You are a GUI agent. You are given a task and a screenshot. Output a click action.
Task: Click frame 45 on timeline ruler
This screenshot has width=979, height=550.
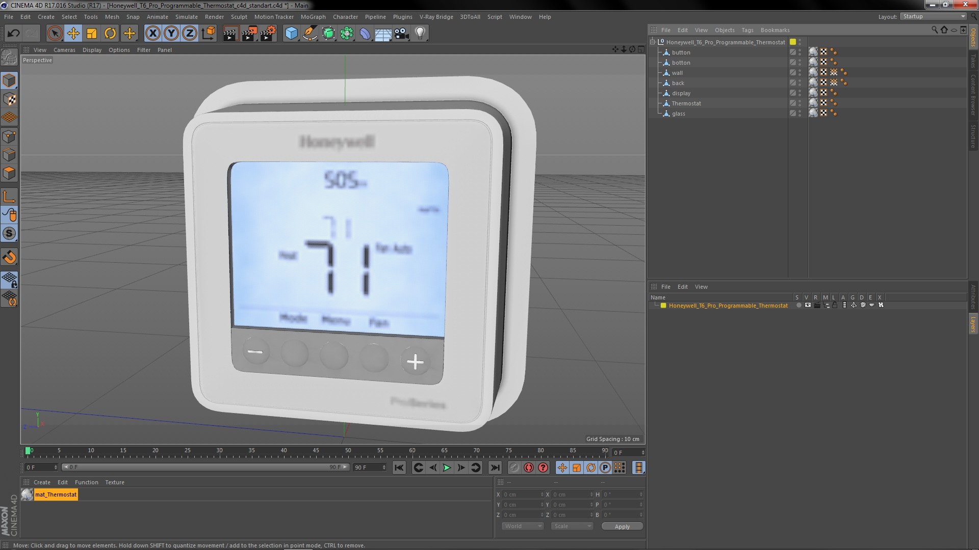click(x=316, y=451)
